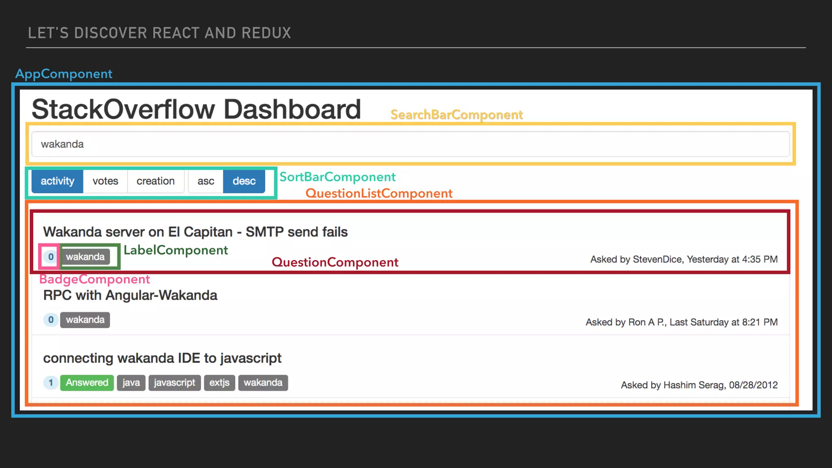Click the 1 badge beside Answered
The width and height of the screenshot is (832, 468).
51,383
